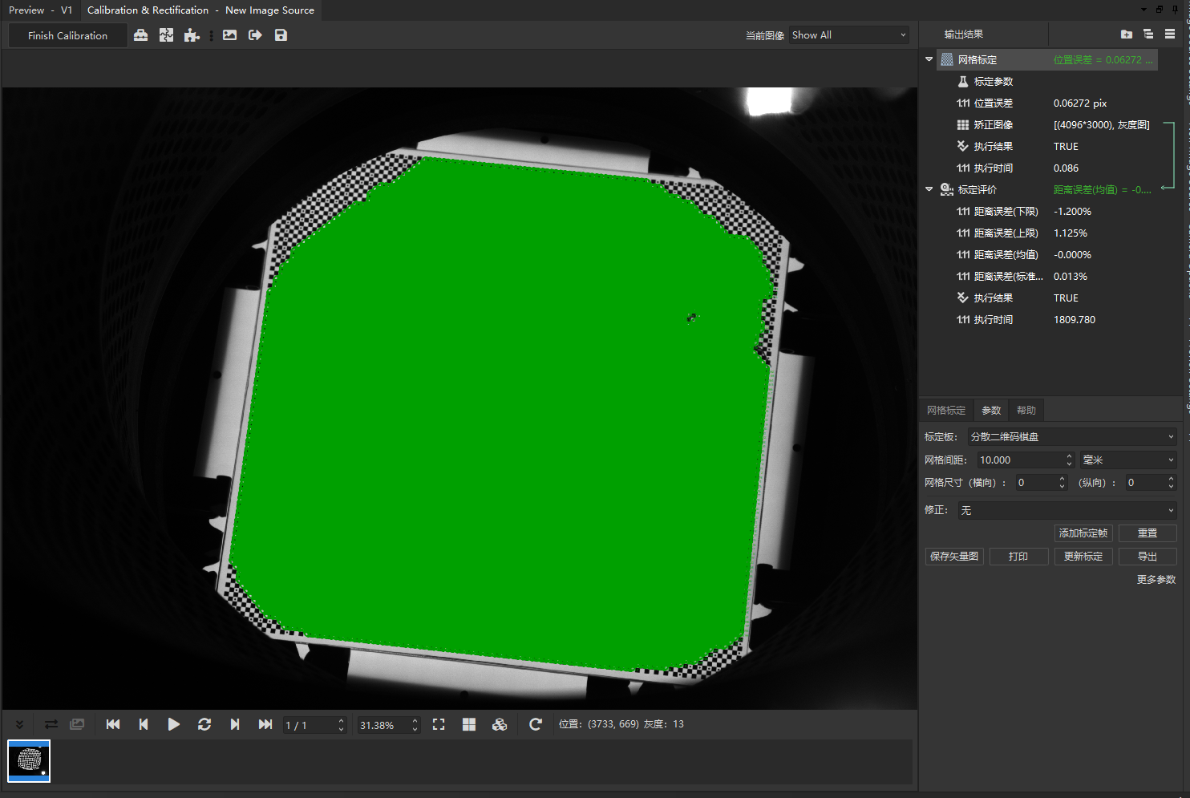Viewport: 1190px width, 798px height.
Task: Switch to the 参数 tab
Action: (992, 410)
